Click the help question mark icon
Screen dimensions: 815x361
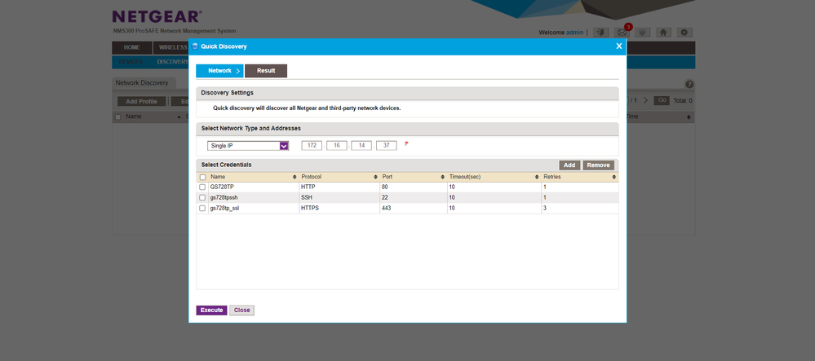[x=689, y=84]
